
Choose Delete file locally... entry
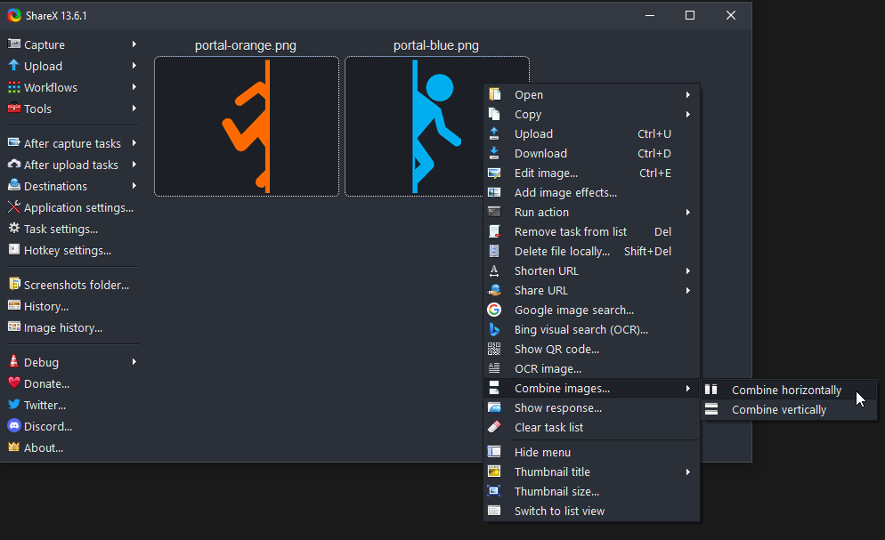[591, 251]
